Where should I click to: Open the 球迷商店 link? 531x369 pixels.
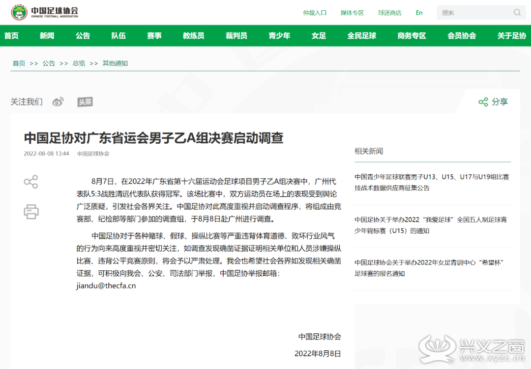click(x=389, y=13)
